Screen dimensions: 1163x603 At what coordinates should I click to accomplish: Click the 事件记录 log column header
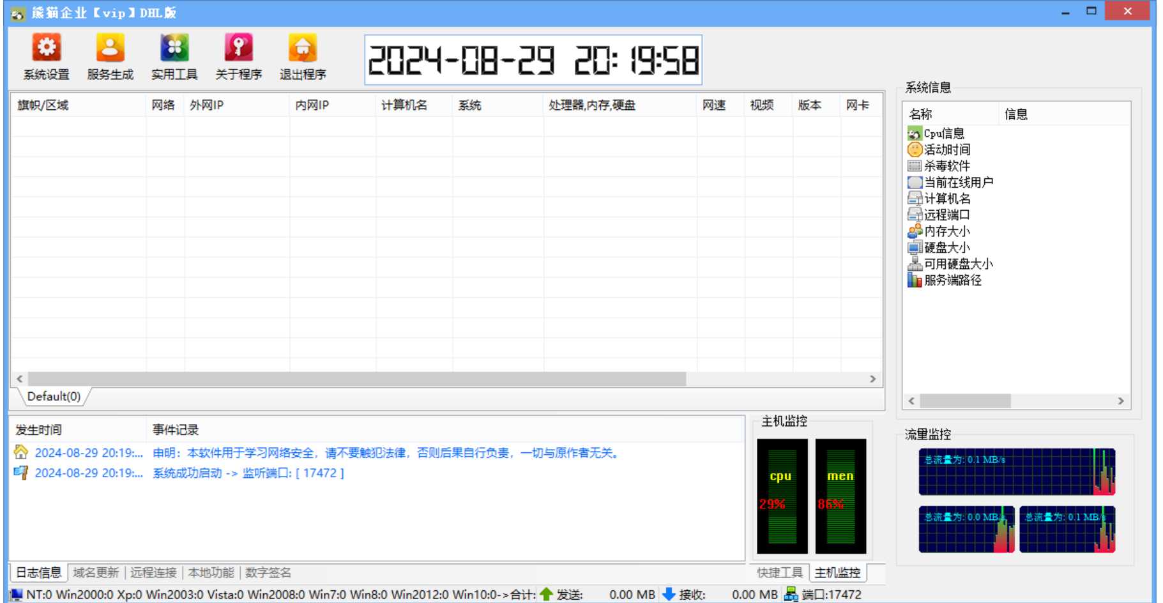(445, 430)
